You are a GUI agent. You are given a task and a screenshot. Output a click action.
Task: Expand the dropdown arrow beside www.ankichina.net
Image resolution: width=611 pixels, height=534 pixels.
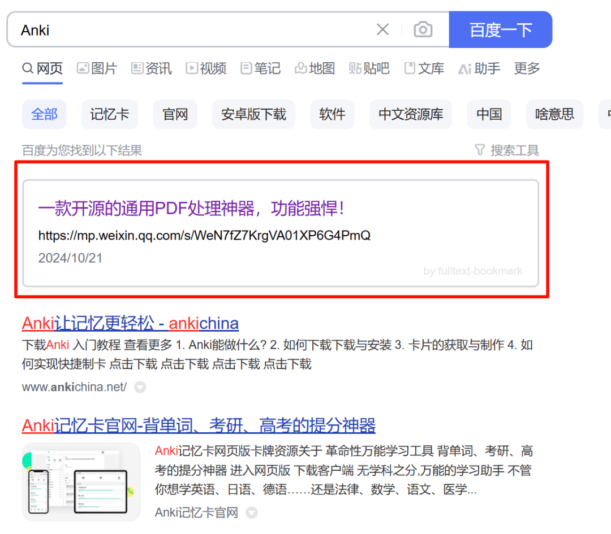[140, 387]
